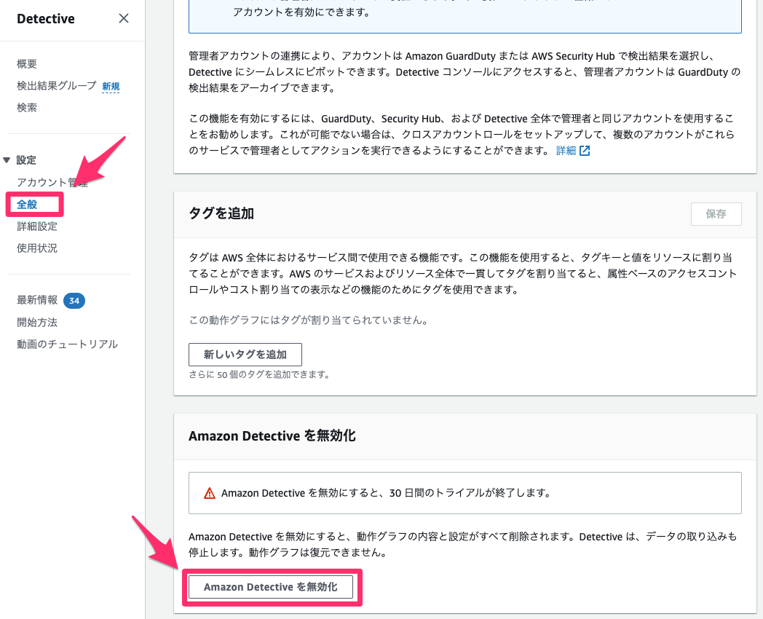Close the Detective navigation sidebar

(x=123, y=18)
